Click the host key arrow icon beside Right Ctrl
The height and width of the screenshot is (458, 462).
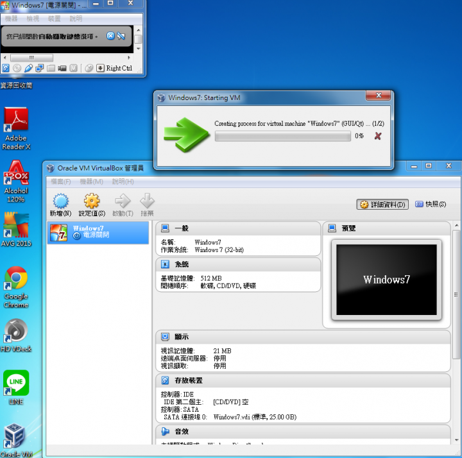pyautogui.click(x=100, y=69)
